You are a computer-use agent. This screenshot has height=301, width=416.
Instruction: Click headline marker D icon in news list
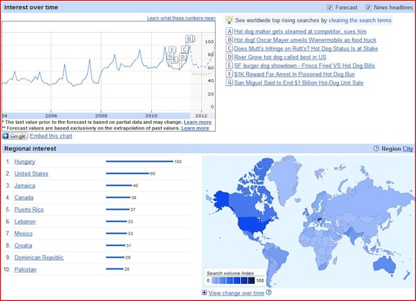point(229,57)
